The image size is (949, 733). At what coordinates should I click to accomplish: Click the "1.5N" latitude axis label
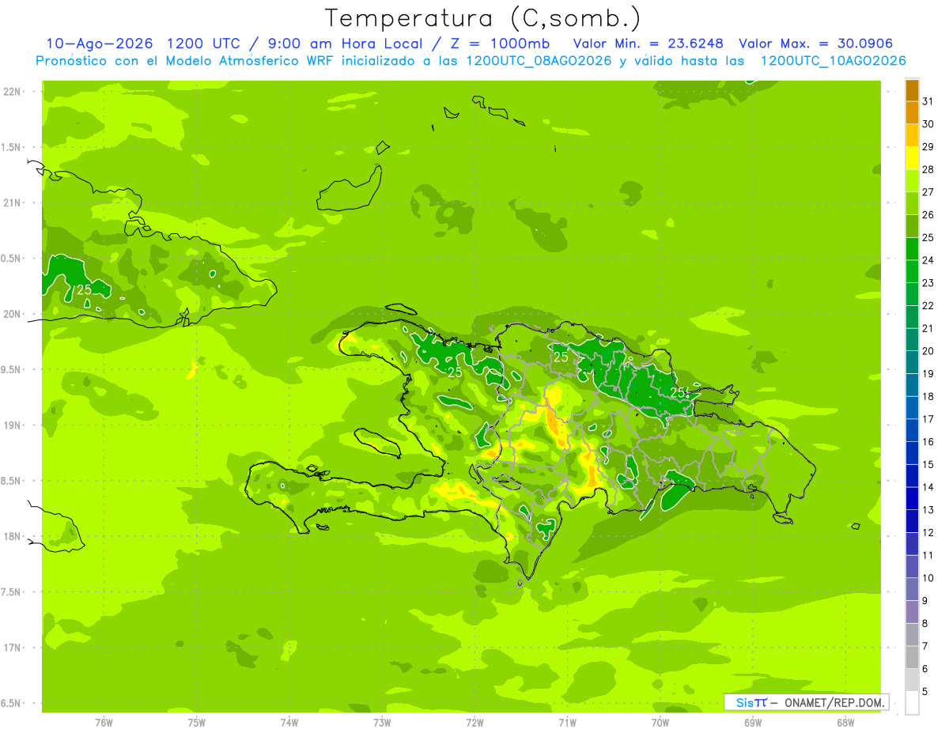(x=12, y=147)
